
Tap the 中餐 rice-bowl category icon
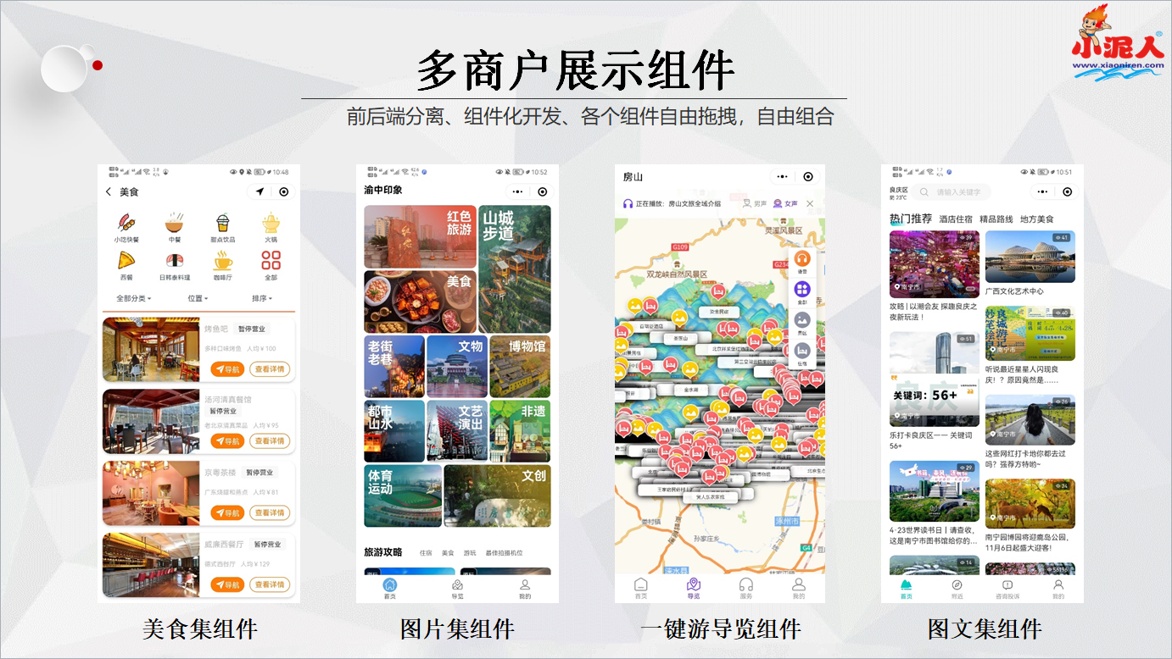point(174,224)
